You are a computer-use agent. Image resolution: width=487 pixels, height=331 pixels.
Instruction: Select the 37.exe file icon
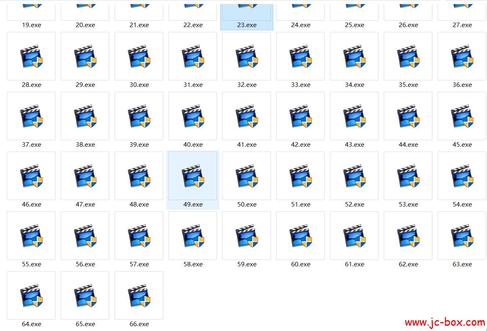[32, 116]
